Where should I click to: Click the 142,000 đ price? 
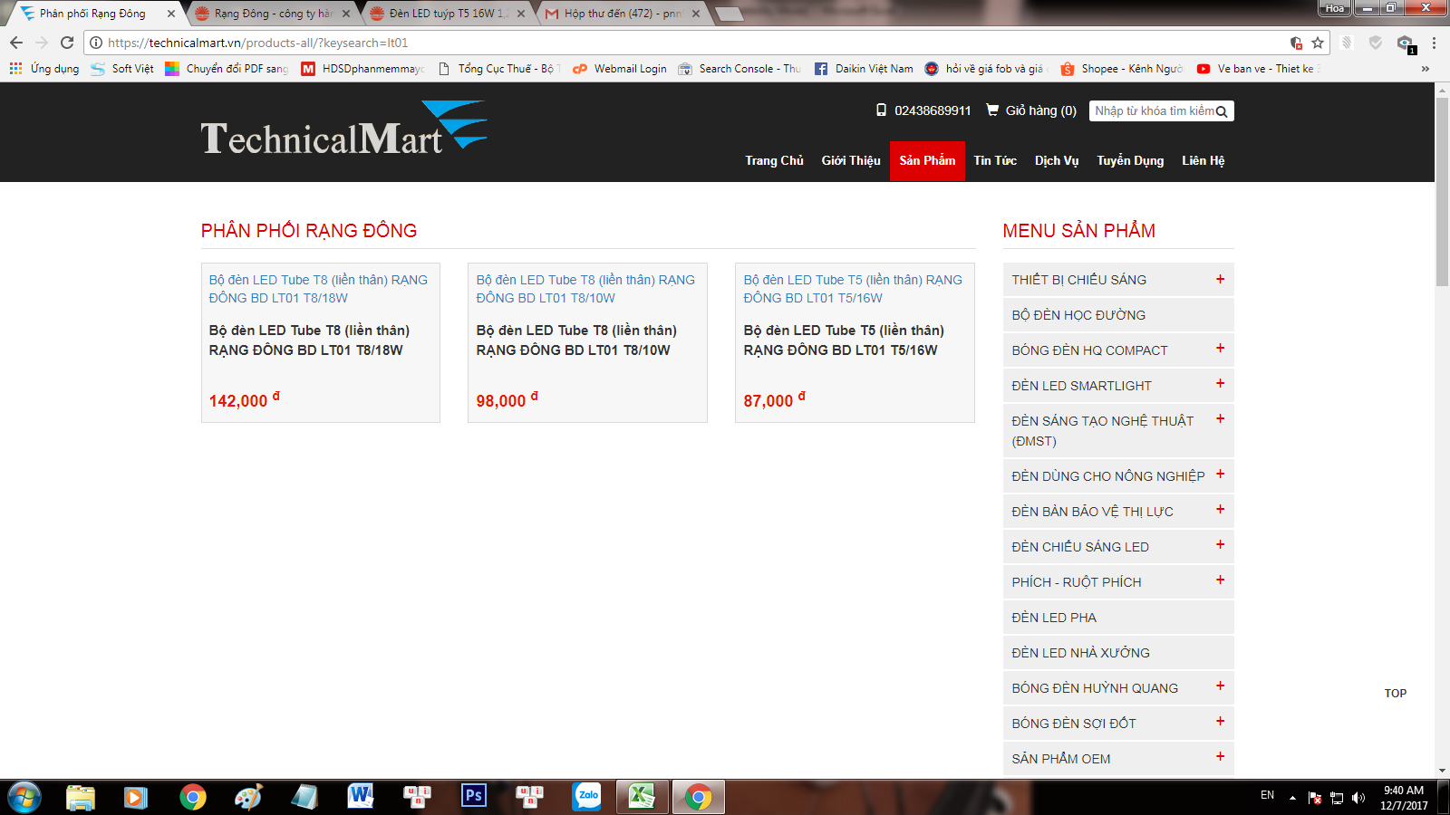pos(245,399)
